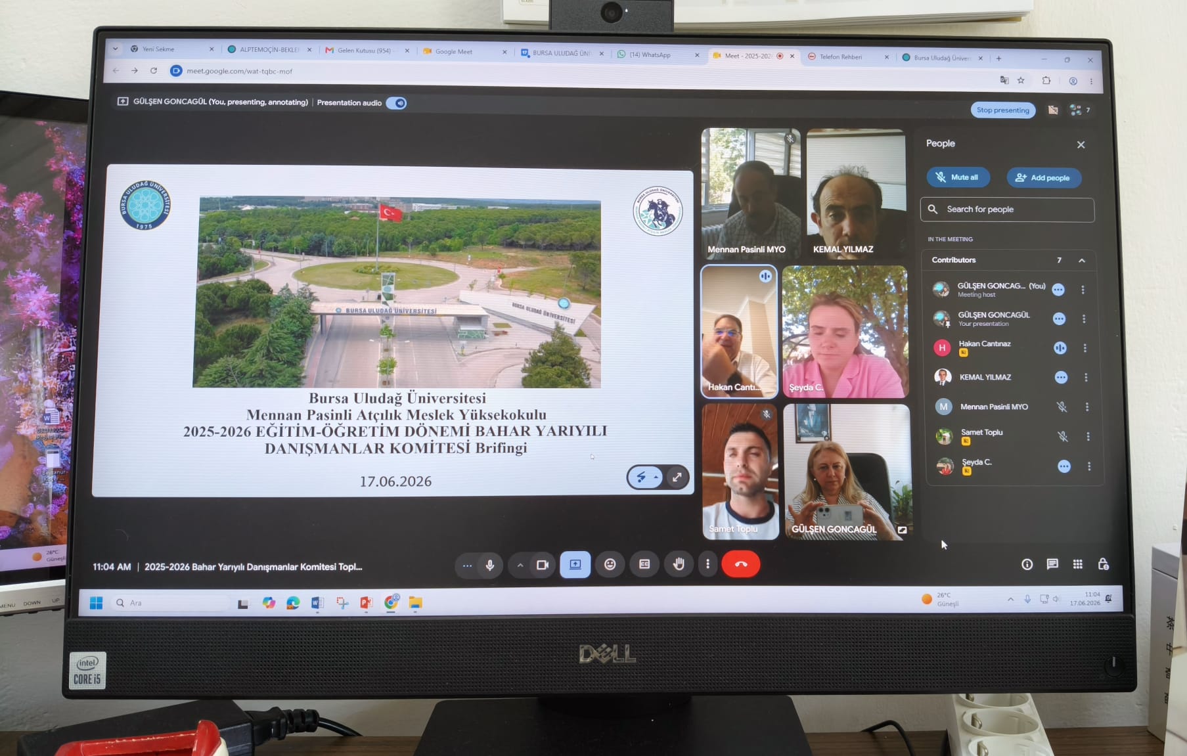This screenshot has width=1187, height=756.
Task: Click the Stop presenting button
Action: 1002,110
